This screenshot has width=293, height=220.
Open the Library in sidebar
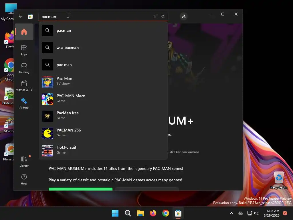[24, 162]
